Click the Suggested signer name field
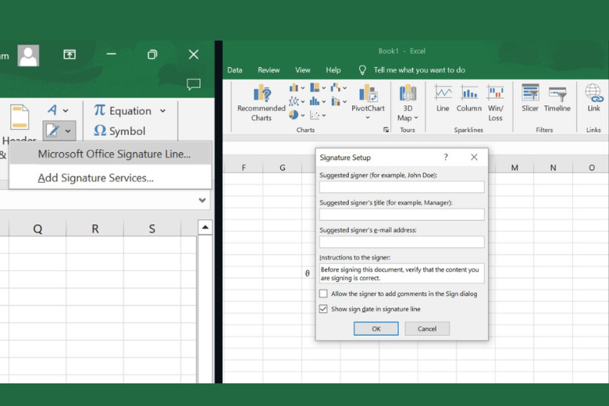 [401, 187]
